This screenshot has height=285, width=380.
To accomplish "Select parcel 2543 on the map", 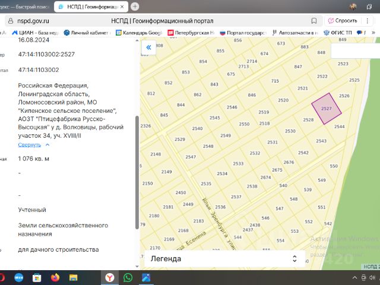I will [x=321, y=141].
